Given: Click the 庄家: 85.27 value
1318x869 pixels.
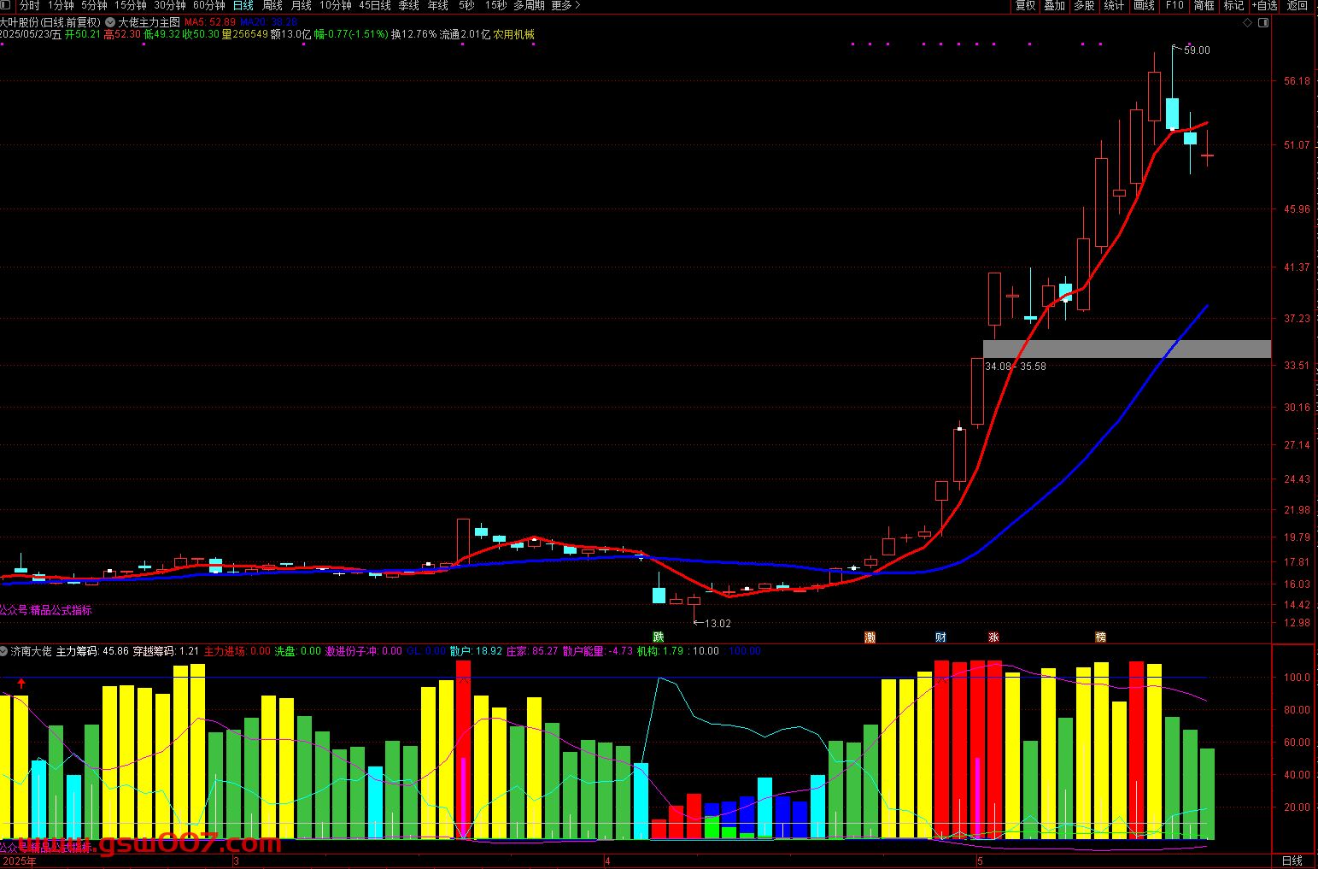Looking at the screenshot, I should [x=532, y=651].
